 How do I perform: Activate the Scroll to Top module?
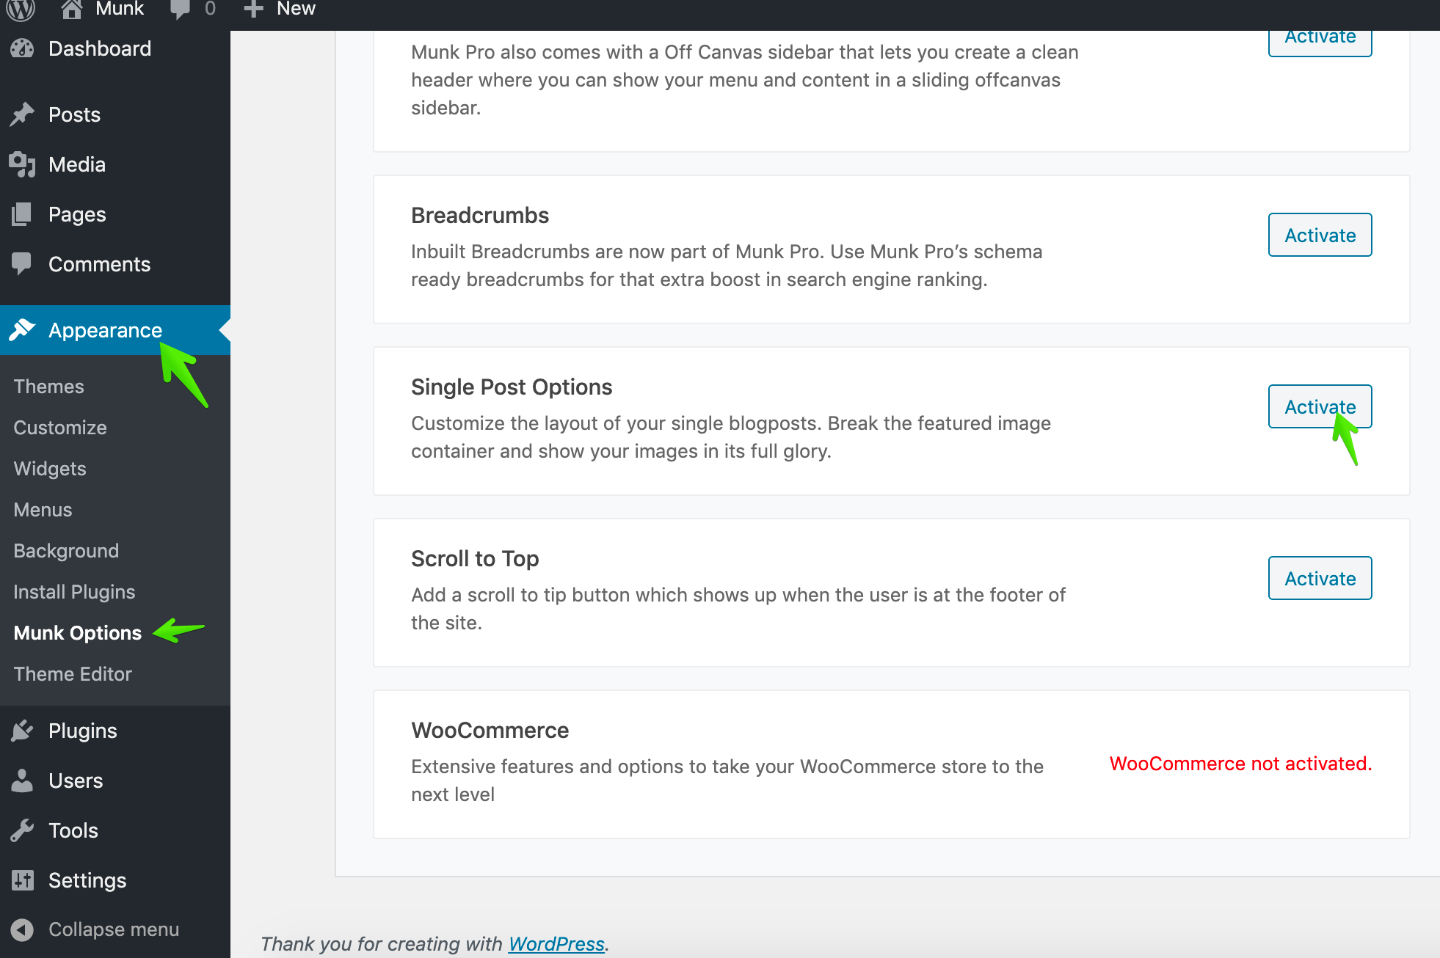[x=1320, y=578]
